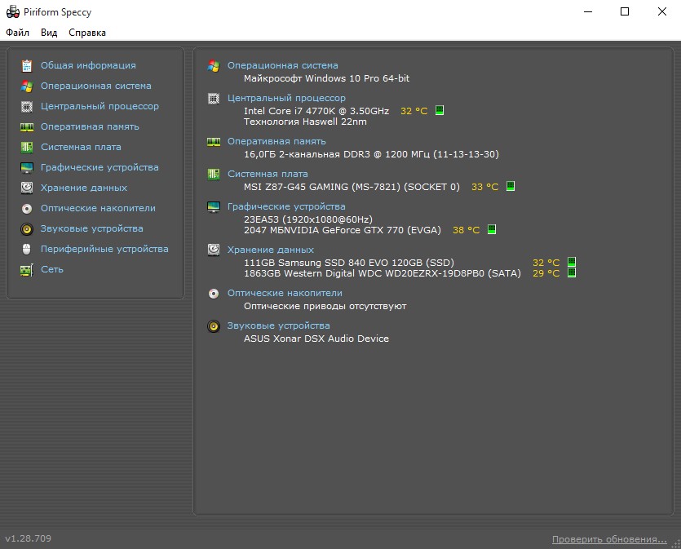
Task: Click the Проверить обновления link
Action: [x=609, y=539]
